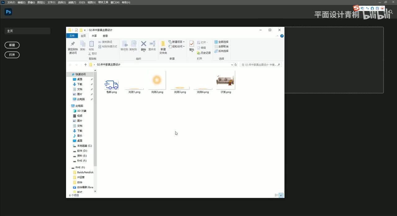Open Photoshop 滤镜(T) menu
Image resolution: width=397 pixels, height=216 pixels.
pos(72,2)
